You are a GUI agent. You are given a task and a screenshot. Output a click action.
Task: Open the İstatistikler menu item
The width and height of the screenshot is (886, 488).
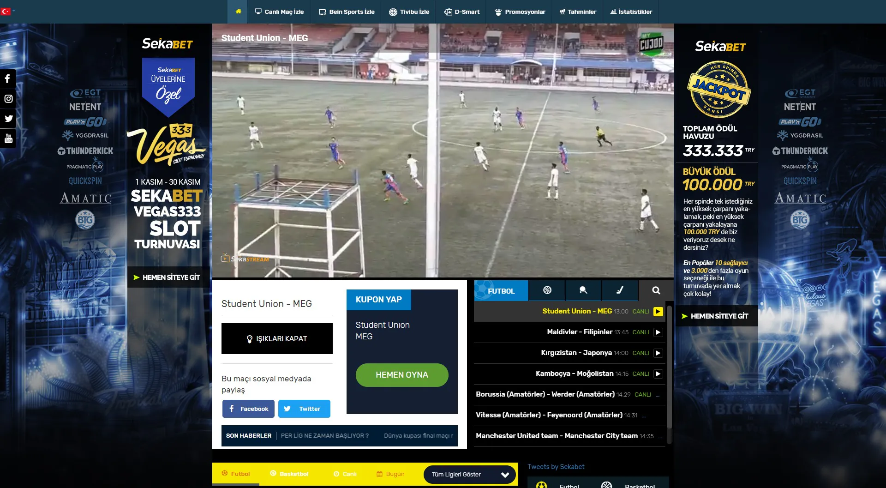[631, 12]
